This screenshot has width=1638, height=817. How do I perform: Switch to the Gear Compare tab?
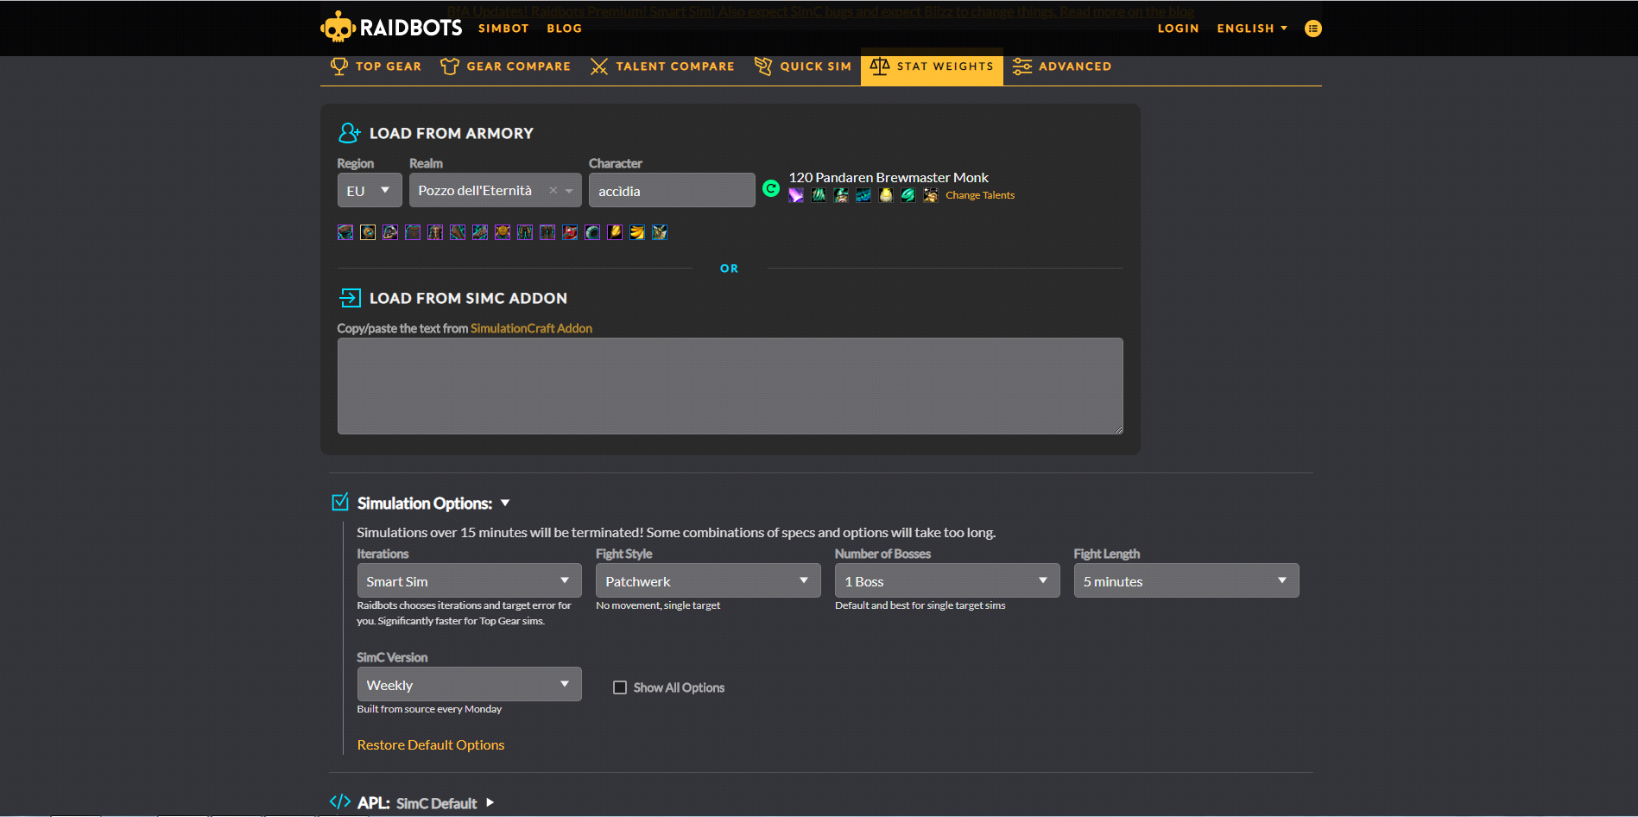click(505, 66)
